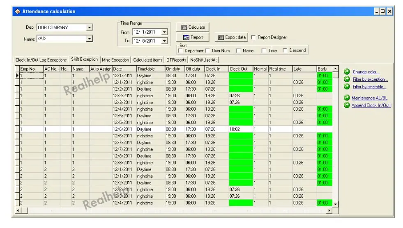The image size is (403, 228).
Task: Click the calculator icon on Calculate button
Action: pos(184,27)
